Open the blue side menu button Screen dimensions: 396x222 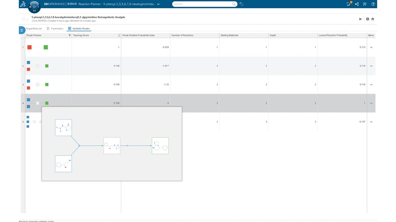(22, 30)
